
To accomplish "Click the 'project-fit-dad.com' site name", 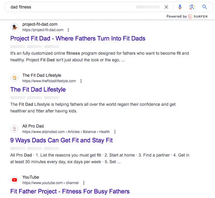I will pos(40,25).
